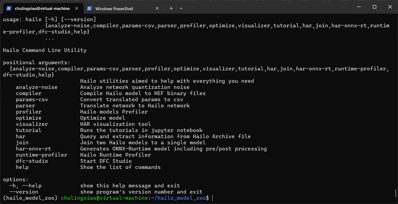Click 'show this help message and exit'
Viewport: 398px width, 204px height.
point(130,186)
